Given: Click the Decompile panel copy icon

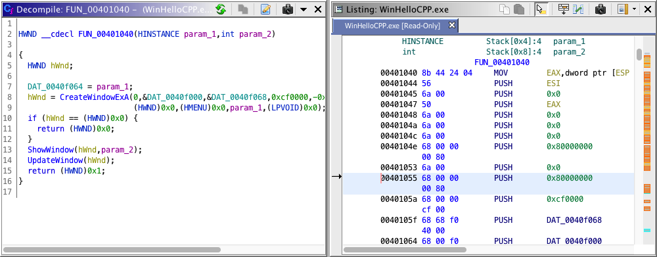Looking at the screenshot, I should 243,9.
